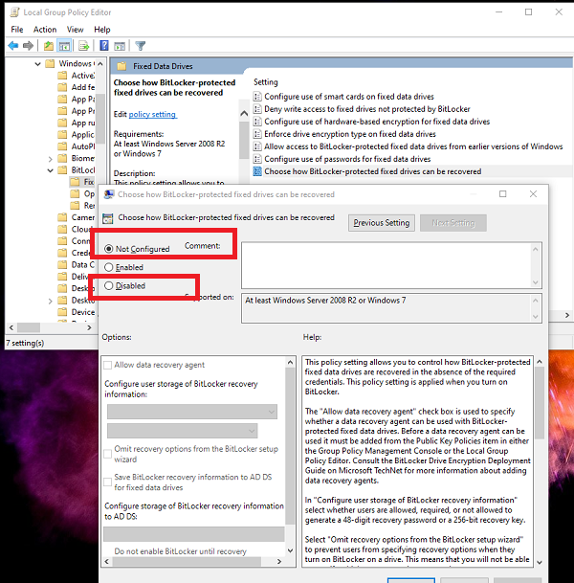Collapse the Windows Components tree node

click(37, 64)
